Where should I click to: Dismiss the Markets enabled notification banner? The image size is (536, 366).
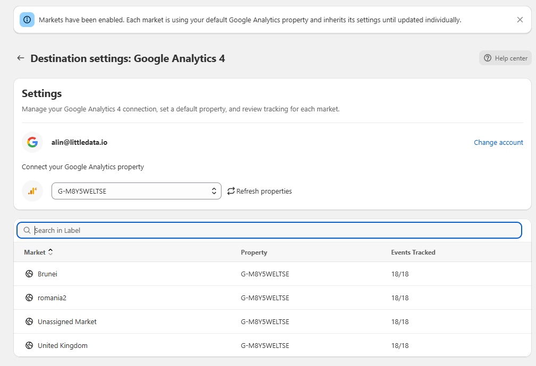(520, 20)
